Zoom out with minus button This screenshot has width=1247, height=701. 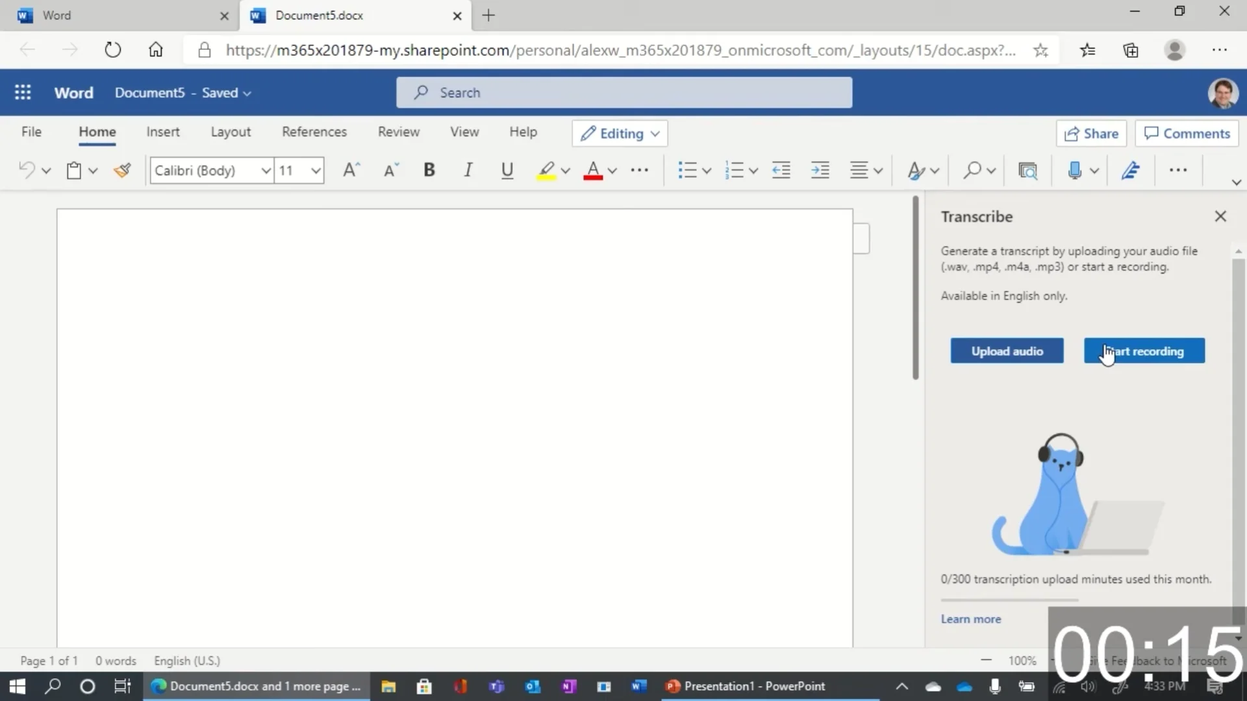tap(986, 660)
